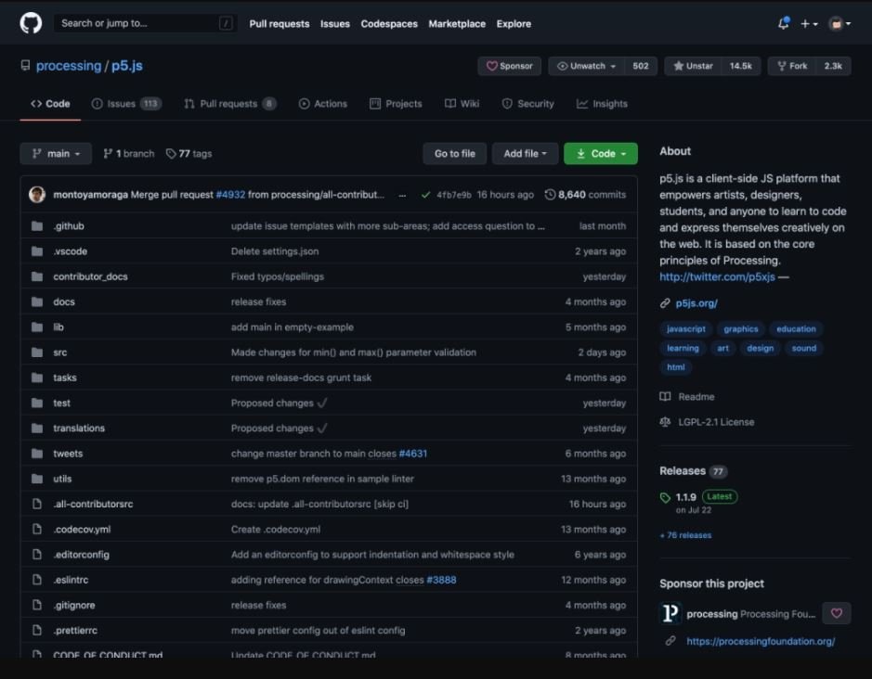The image size is (872, 679).
Task: Switch to the Actions tab
Action: (x=323, y=104)
